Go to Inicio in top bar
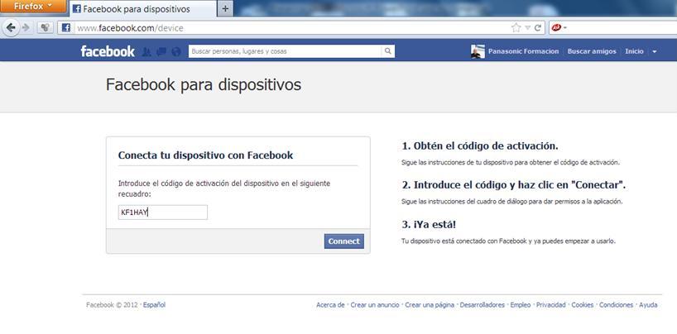Viewport: 677px width, 334px height. click(634, 51)
